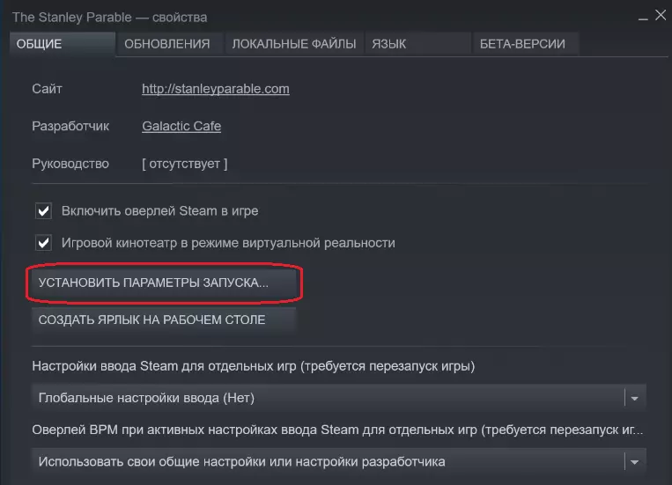
Task: Go to the ЛОКАЛЬНЫЕ ФАЙЛЫ tab
Action: pos(293,43)
